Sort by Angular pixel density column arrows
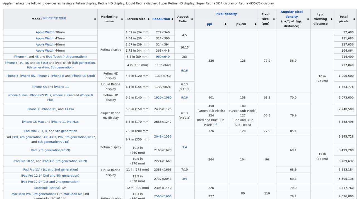357x199 pixels. coord(308,19)
